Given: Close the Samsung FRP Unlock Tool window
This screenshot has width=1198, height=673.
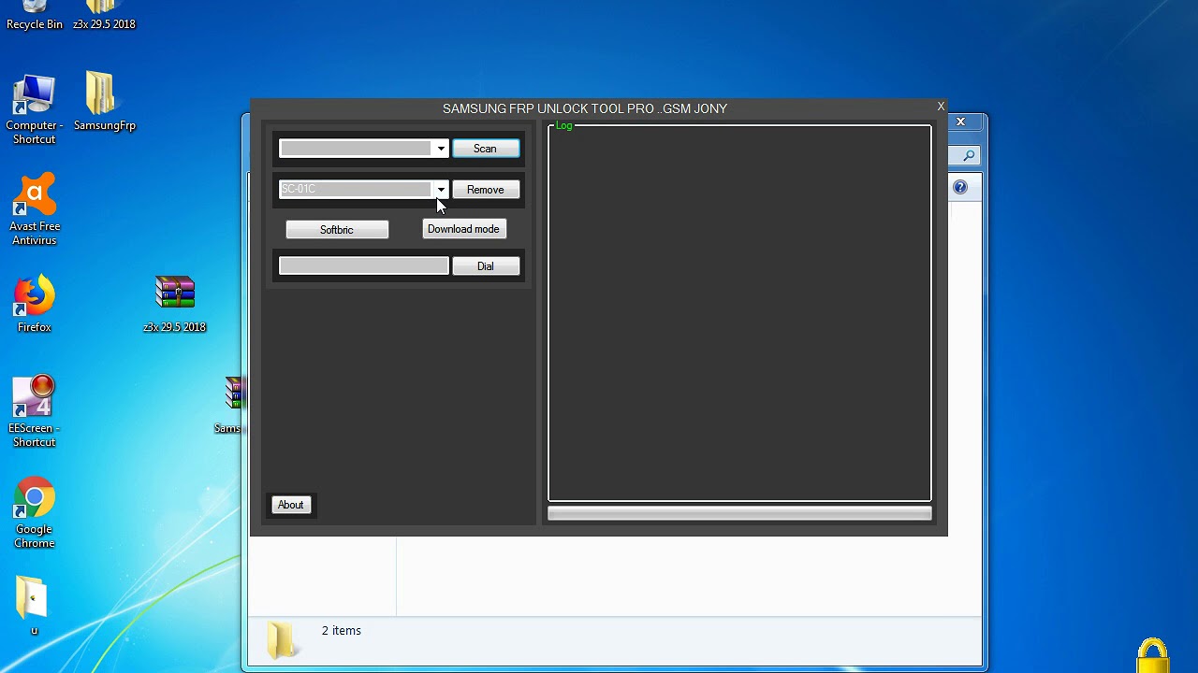Looking at the screenshot, I should click(x=941, y=107).
